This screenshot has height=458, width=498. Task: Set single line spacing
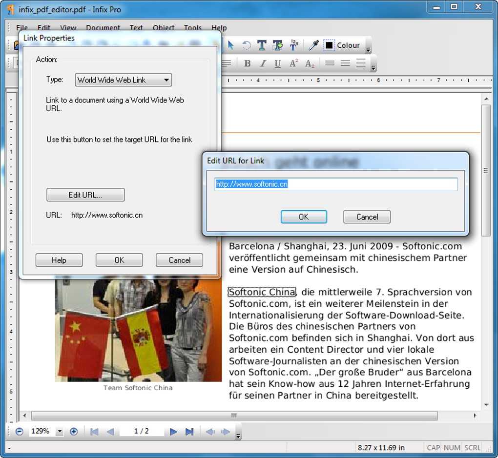(x=330, y=63)
